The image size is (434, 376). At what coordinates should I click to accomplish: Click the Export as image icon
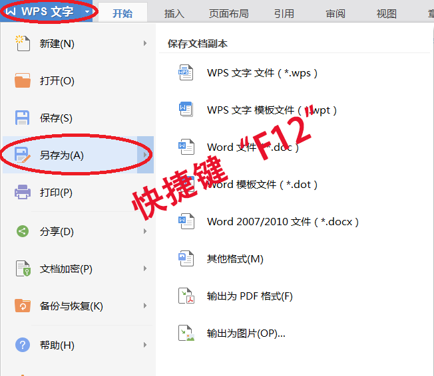click(x=186, y=333)
